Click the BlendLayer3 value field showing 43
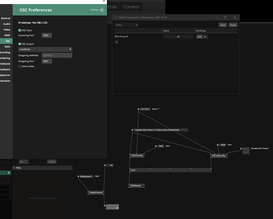273x219 pixels. [178, 37]
